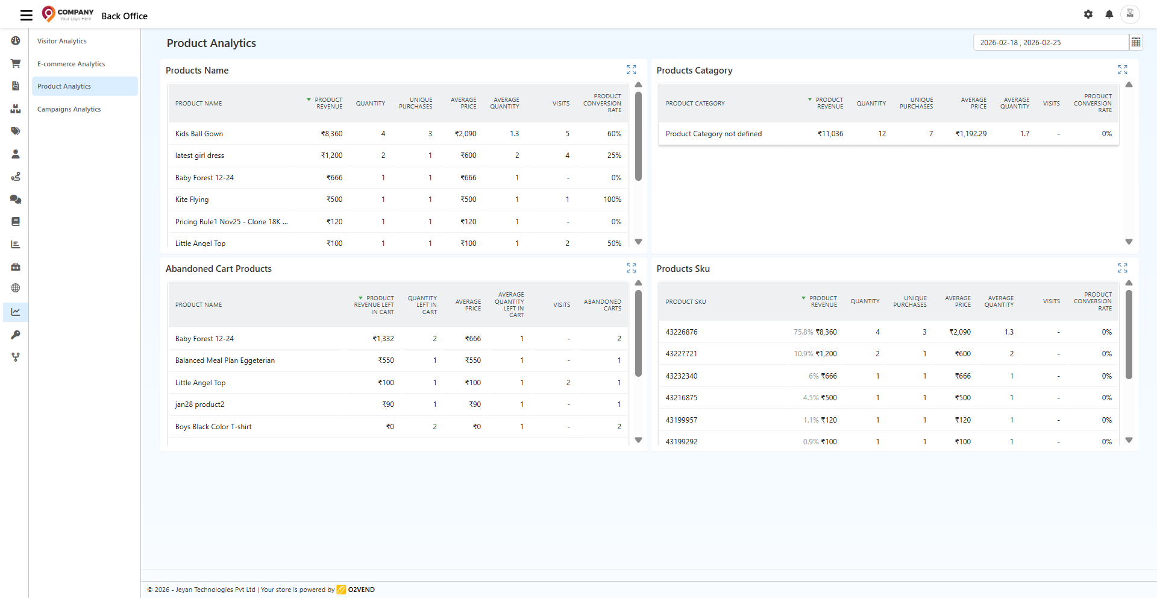Expand the Products Name panel to fullscreen
This screenshot has height=598, width=1157.
click(x=631, y=69)
